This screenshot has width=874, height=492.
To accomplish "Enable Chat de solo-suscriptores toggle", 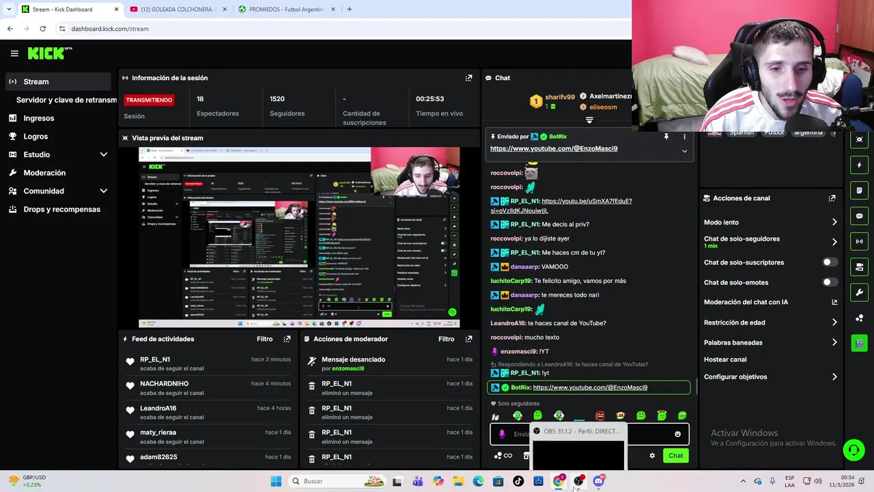I will (830, 262).
